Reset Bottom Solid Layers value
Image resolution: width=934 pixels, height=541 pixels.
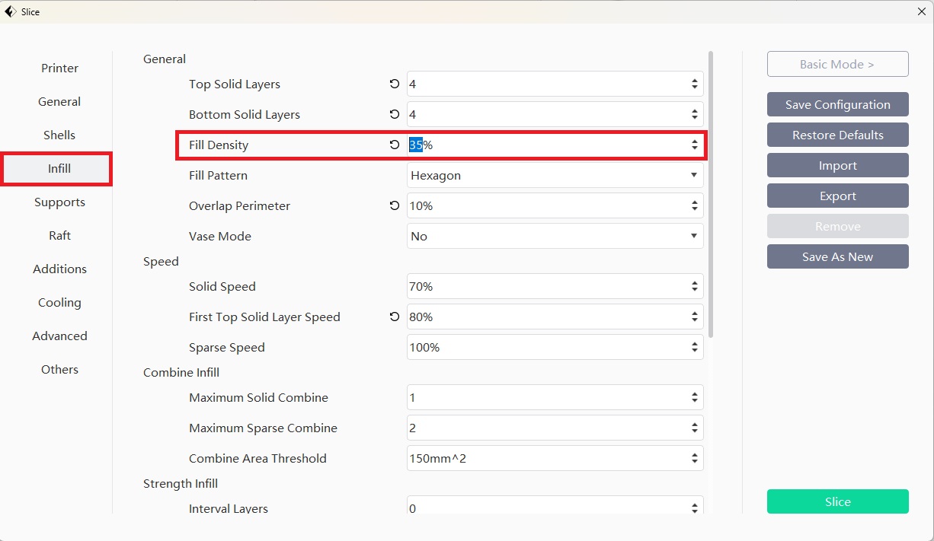[394, 115]
